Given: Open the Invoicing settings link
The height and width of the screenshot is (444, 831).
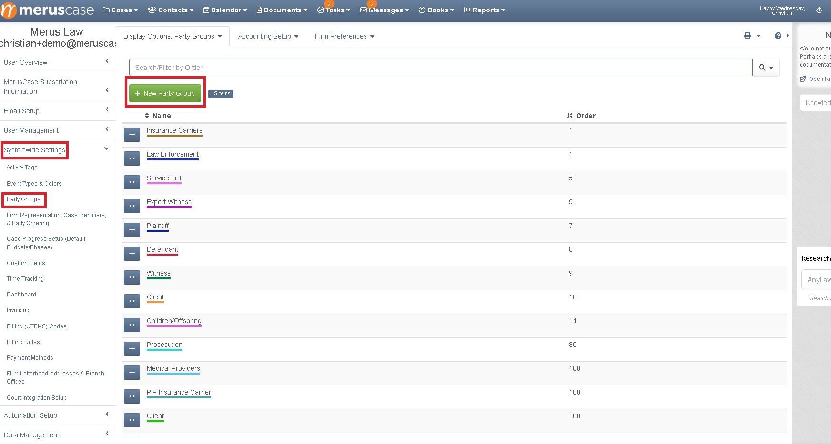Looking at the screenshot, I should [x=18, y=310].
